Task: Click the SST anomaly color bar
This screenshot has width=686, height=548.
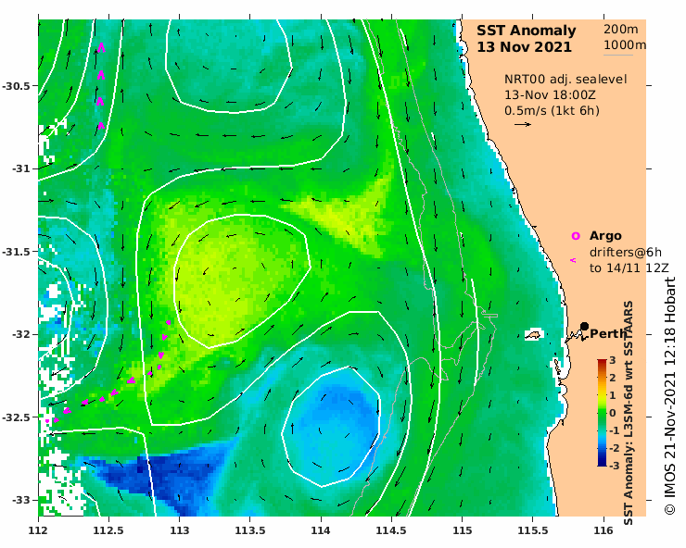Action: click(602, 413)
